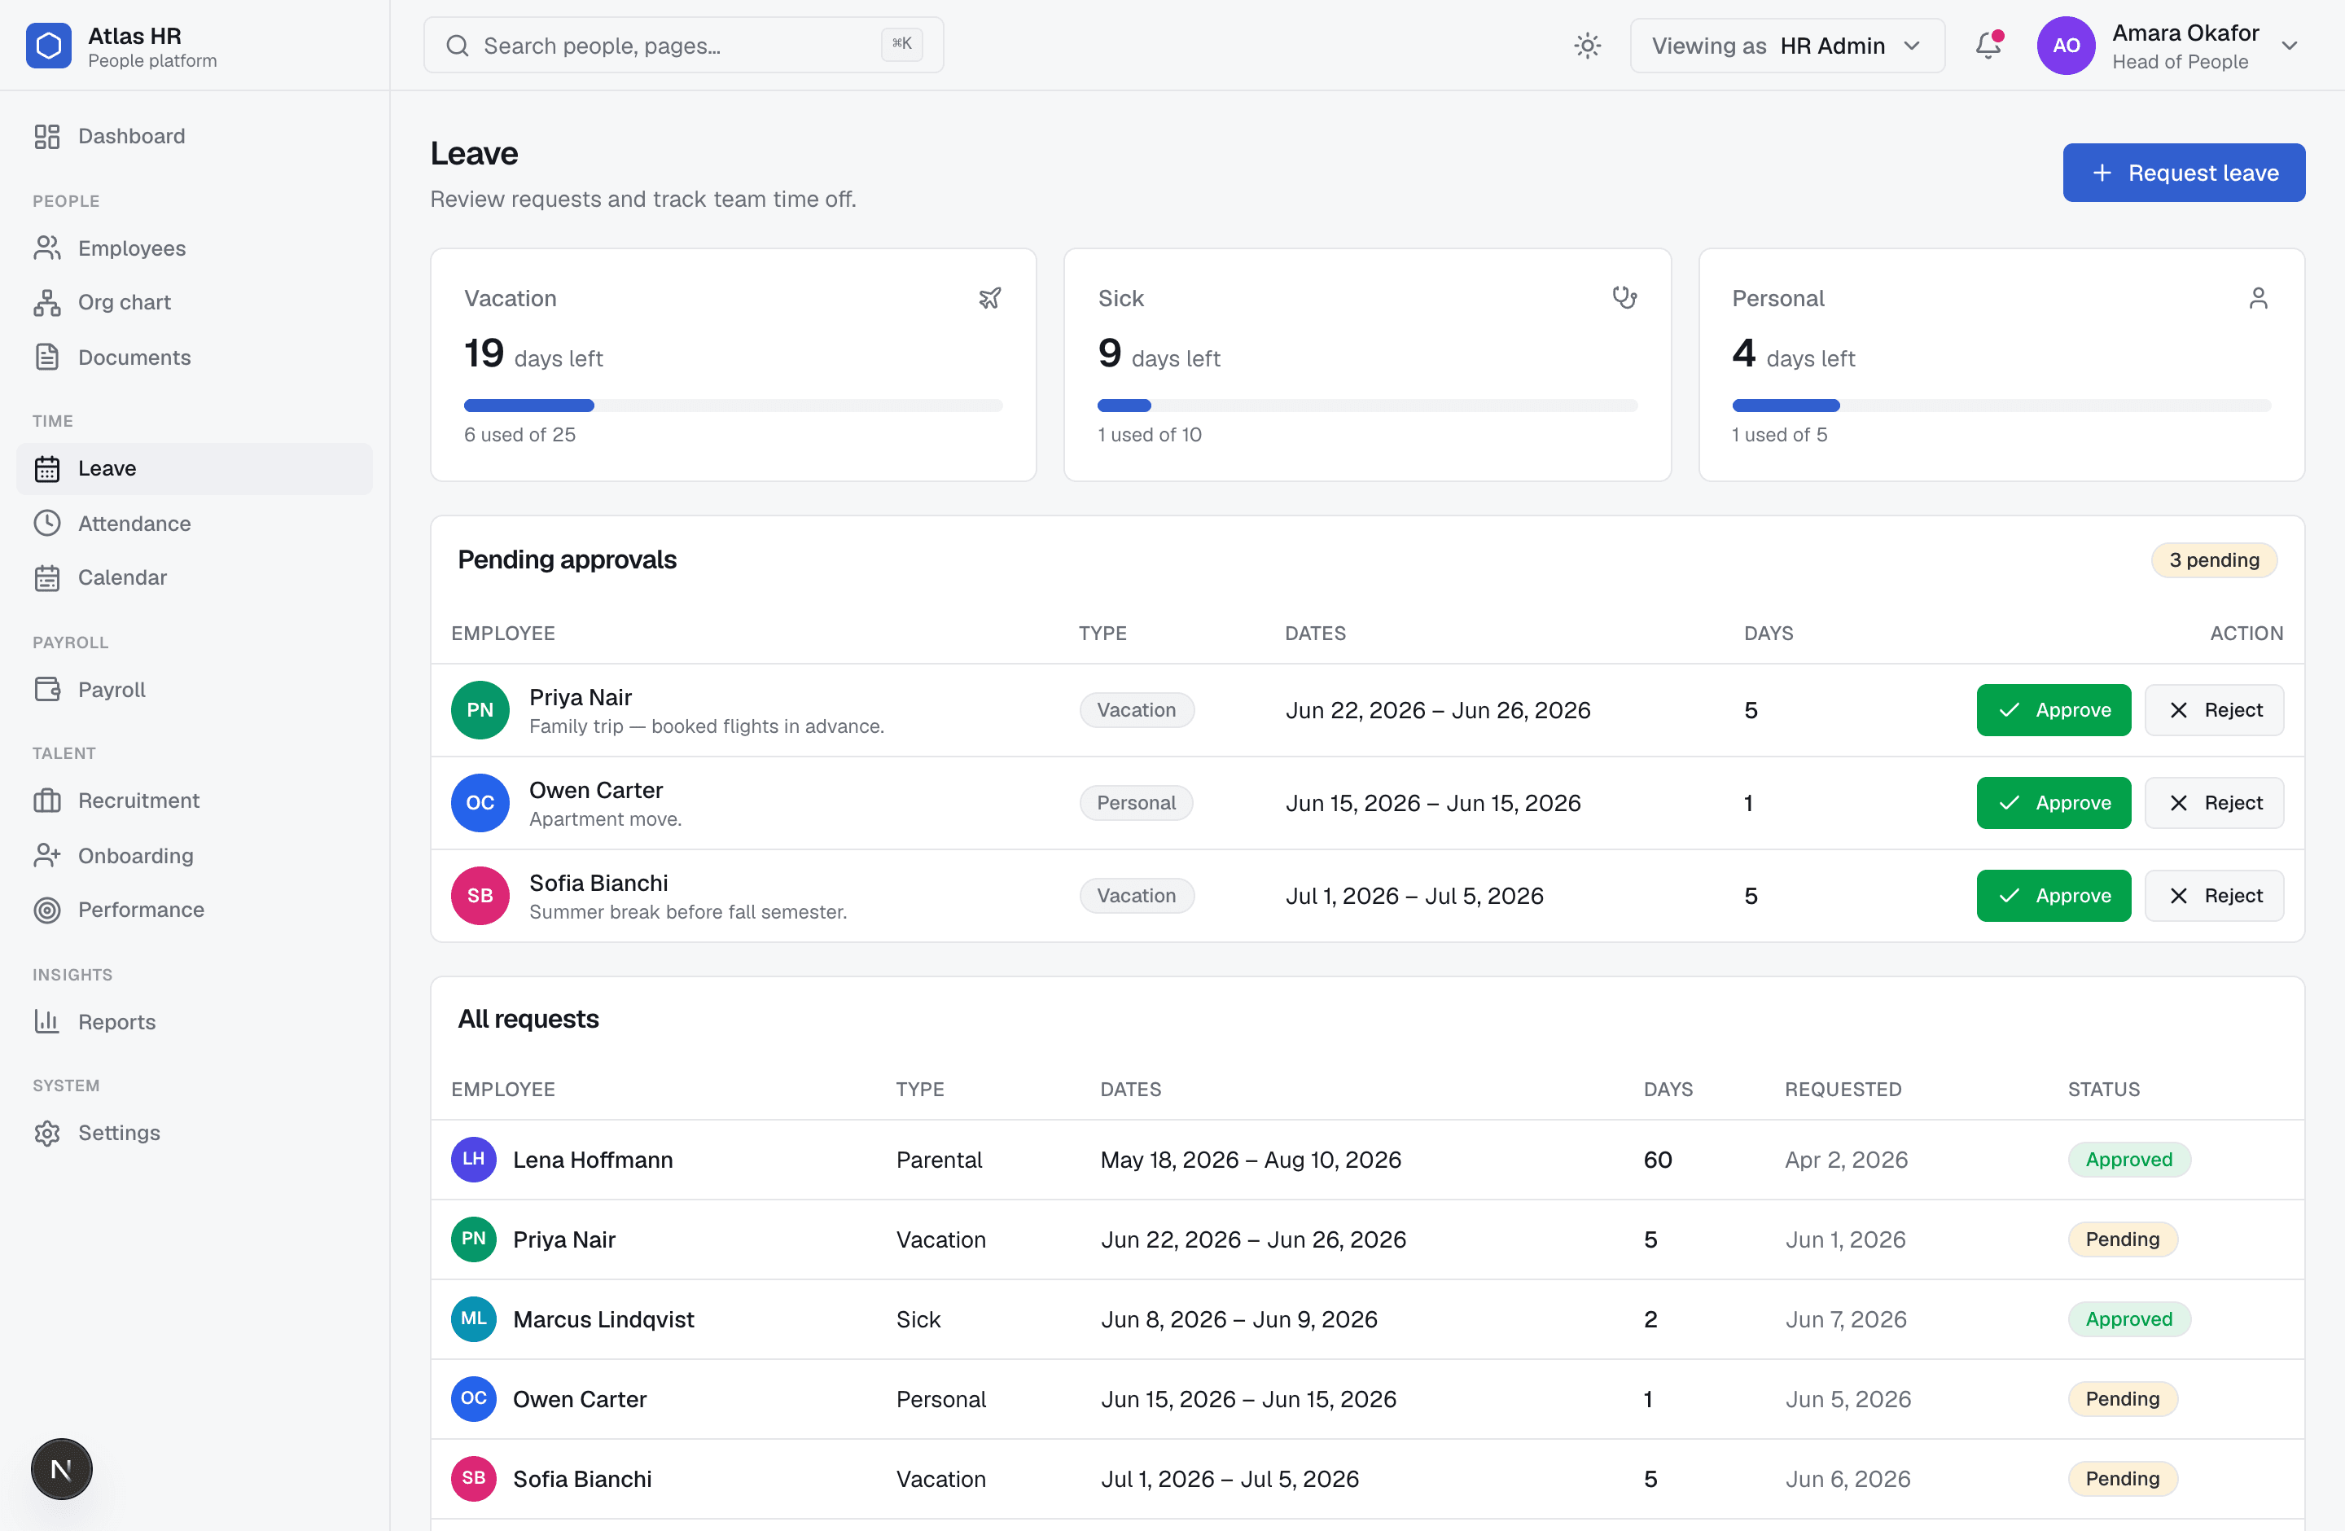2345x1531 pixels.
Task: Navigate to Attendance
Action: point(194,523)
